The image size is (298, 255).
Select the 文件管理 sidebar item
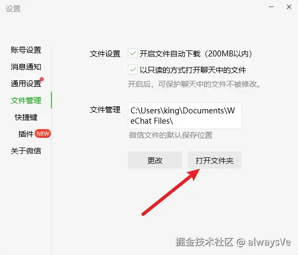pyautogui.click(x=26, y=100)
